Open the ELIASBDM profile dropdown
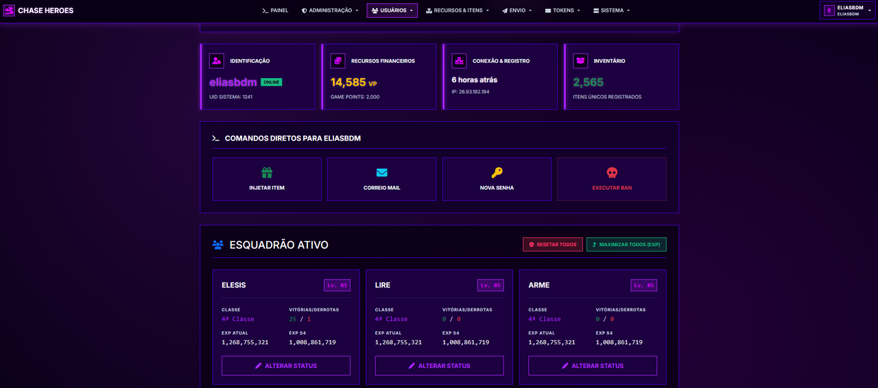The width and height of the screenshot is (878, 388). [x=847, y=10]
